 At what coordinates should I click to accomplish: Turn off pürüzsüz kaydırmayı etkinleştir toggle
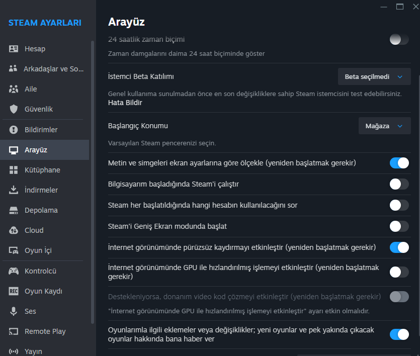(x=399, y=247)
